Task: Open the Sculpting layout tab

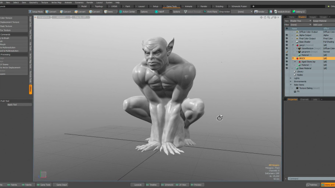Action: click(x=219, y=6)
